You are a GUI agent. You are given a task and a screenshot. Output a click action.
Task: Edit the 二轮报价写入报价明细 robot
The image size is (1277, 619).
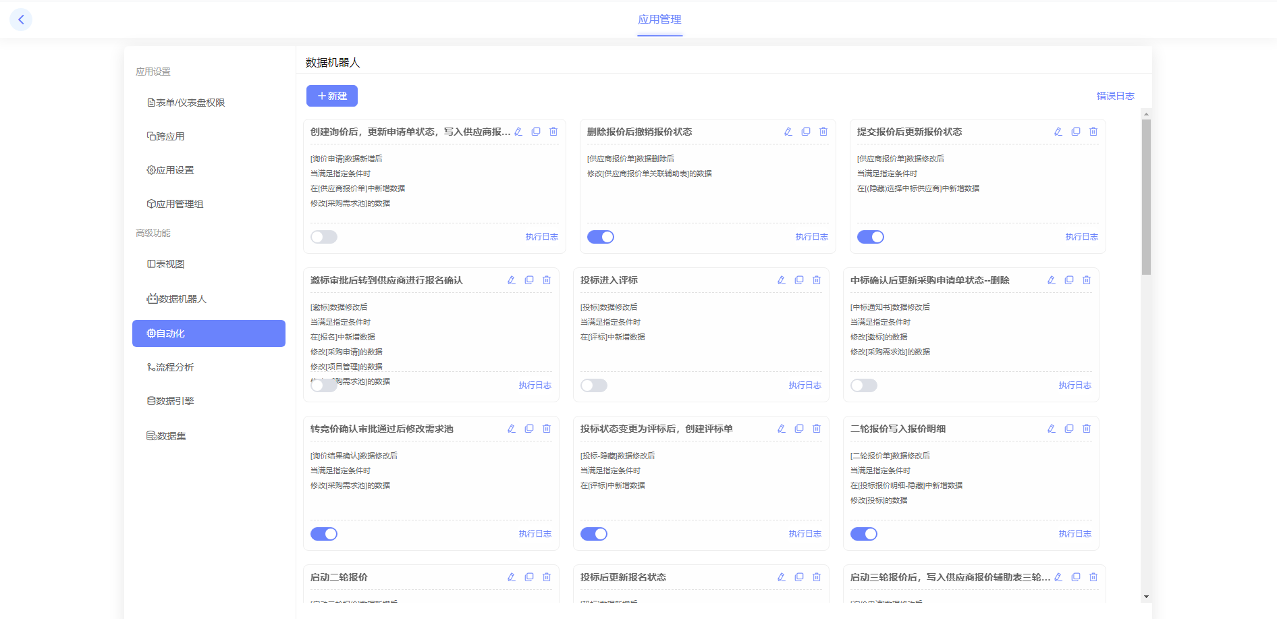pos(1051,429)
